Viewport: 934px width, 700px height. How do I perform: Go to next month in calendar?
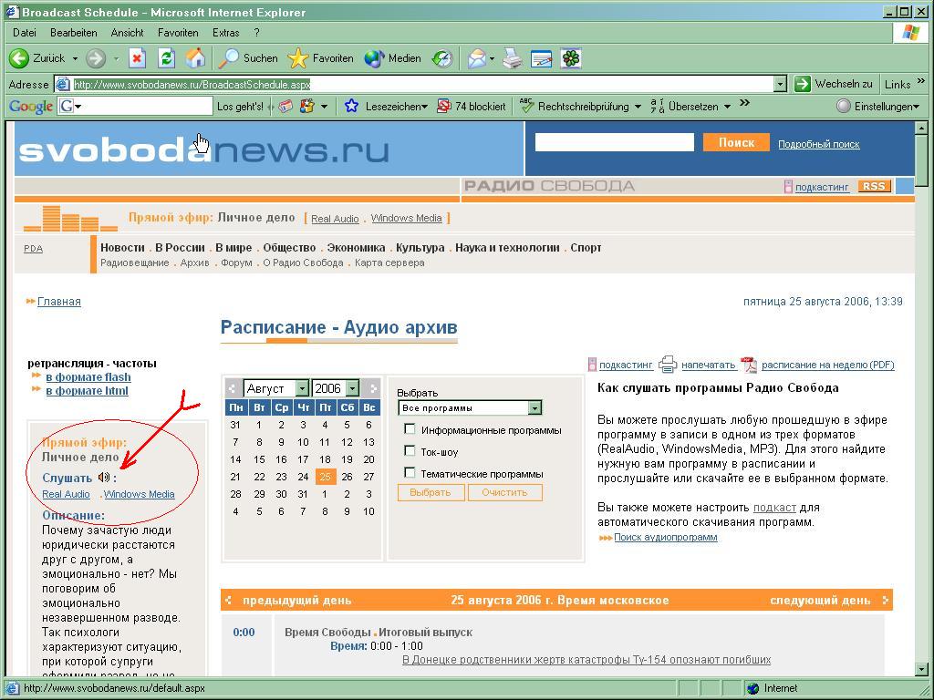[x=373, y=388]
